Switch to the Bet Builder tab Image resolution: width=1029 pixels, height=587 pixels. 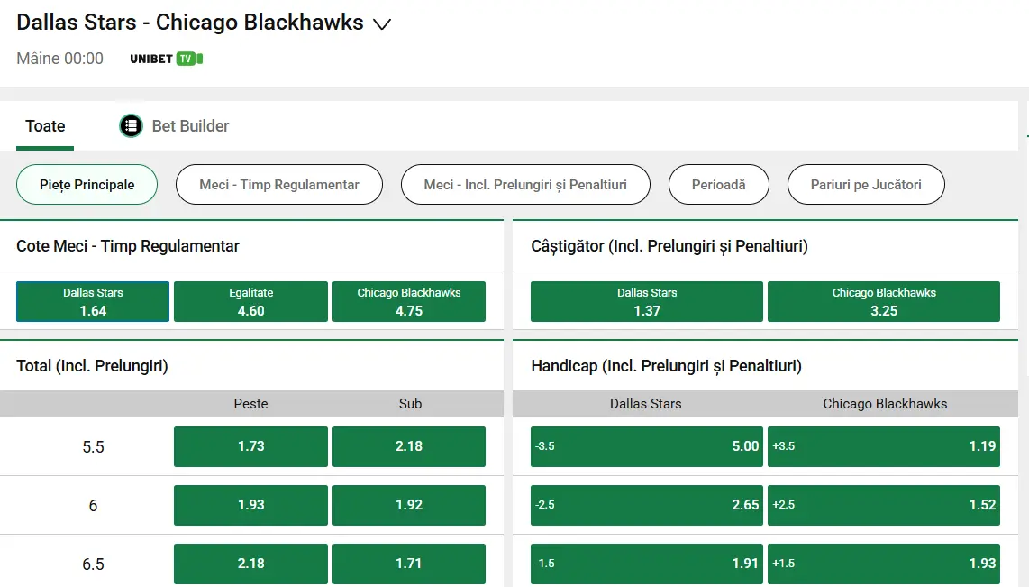pos(189,126)
